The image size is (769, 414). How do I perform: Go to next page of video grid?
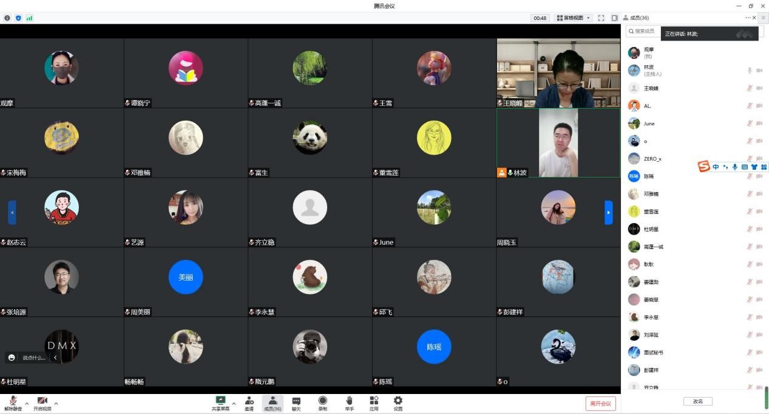pos(609,212)
